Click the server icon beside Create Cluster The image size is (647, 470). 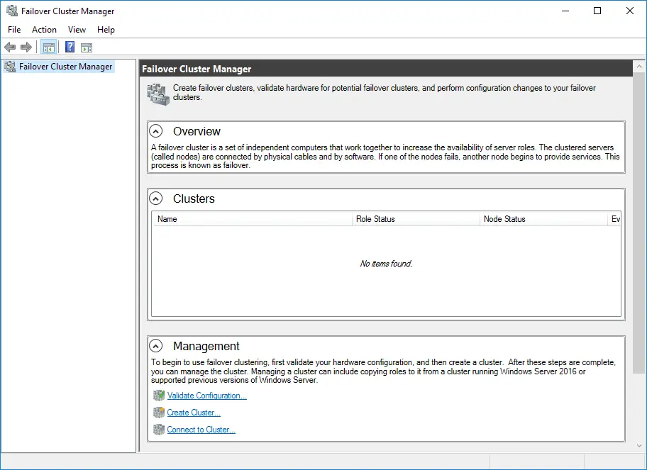point(158,412)
